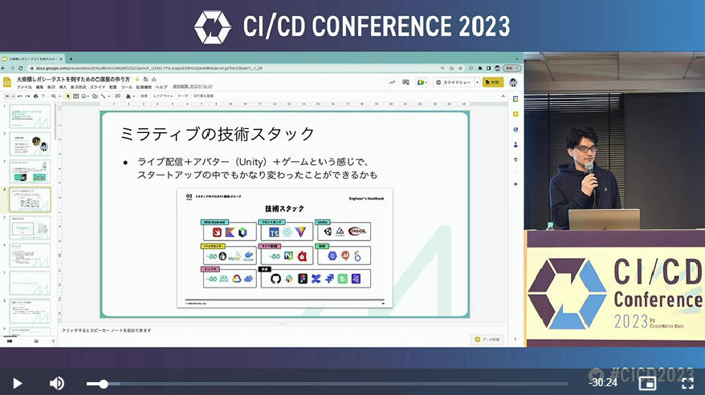This screenshot has height=395, width=705.
Task: Open a new browser tab with plus
Action: tap(71, 58)
